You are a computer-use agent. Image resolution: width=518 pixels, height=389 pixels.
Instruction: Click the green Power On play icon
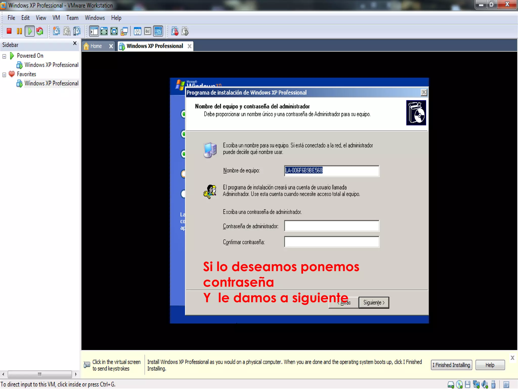pos(30,31)
